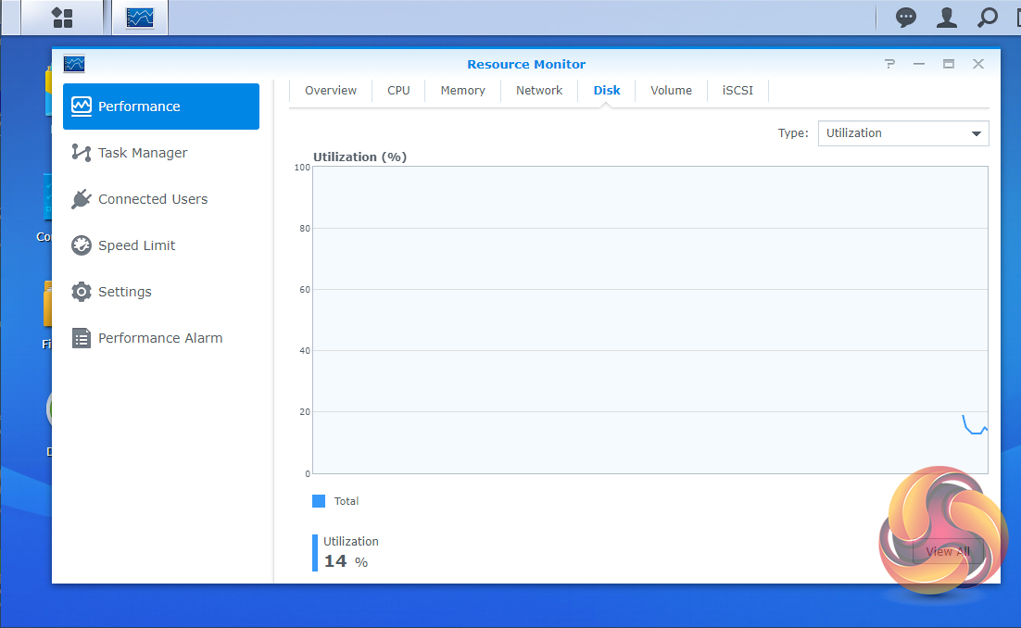Click the Resource Monitor taskbar icon
Viewport: 1021px width, 628px height.
point(140,18)
